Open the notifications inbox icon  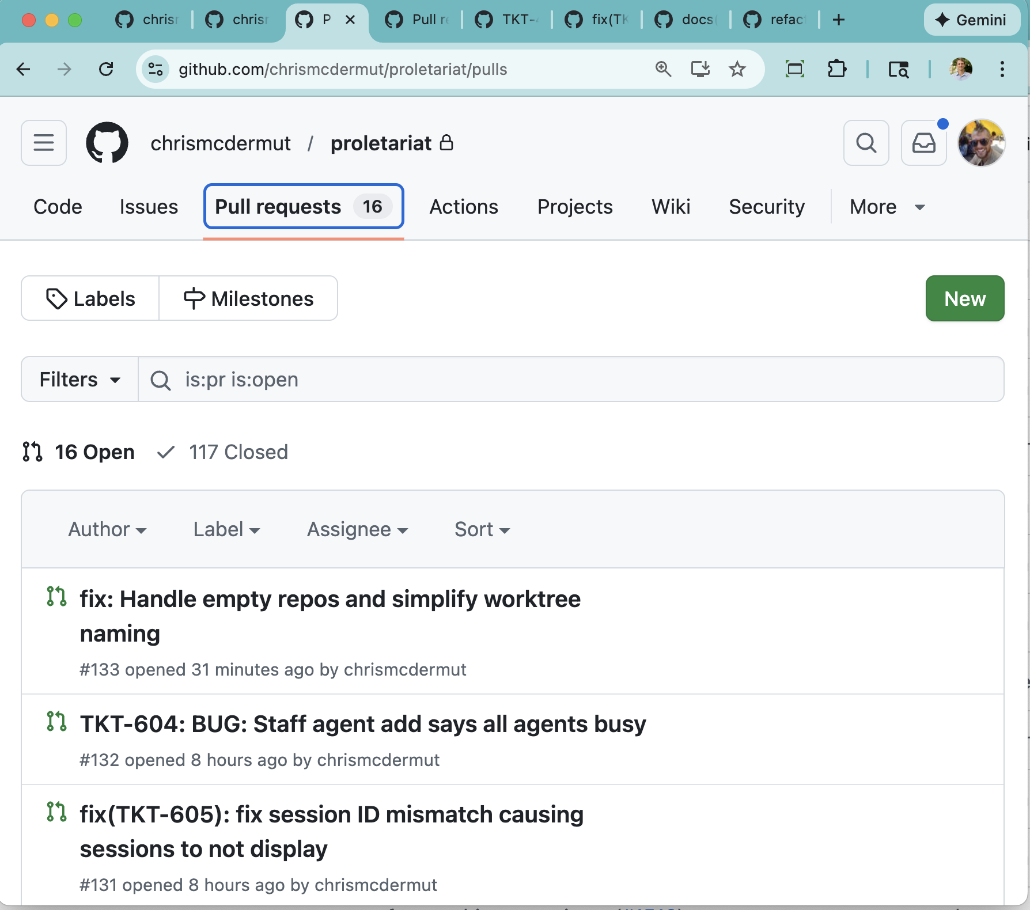923,143
